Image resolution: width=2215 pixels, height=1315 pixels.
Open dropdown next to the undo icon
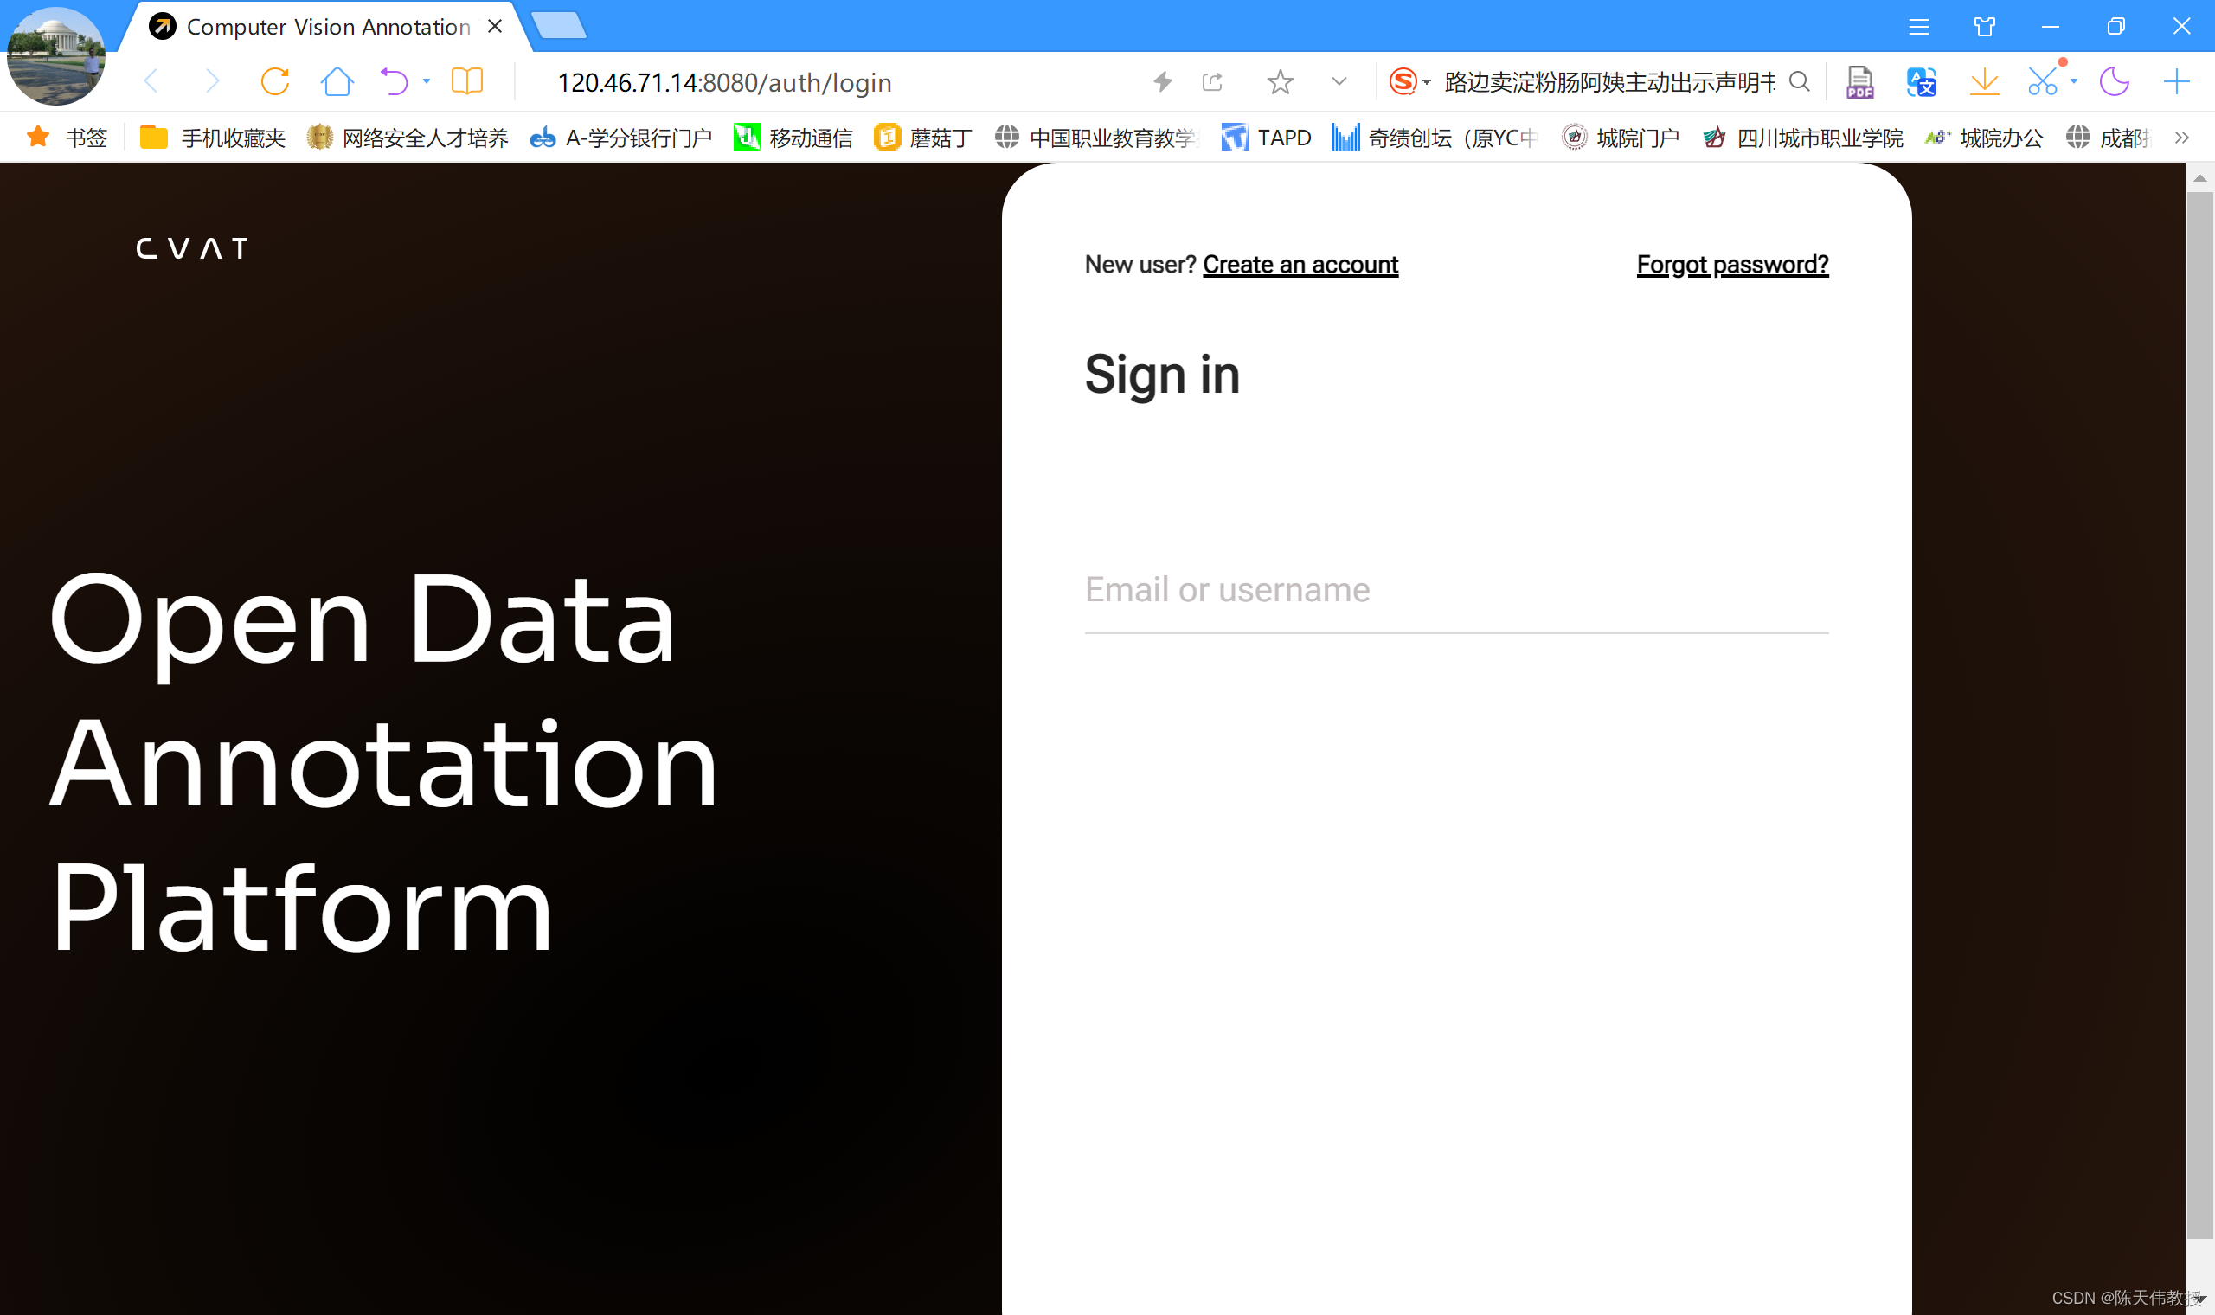[427, 81]
